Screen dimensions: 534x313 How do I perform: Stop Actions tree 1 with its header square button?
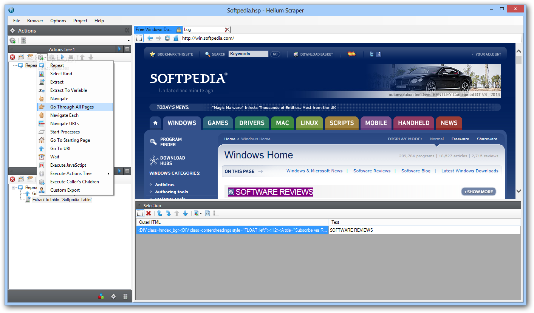(127, 49)
